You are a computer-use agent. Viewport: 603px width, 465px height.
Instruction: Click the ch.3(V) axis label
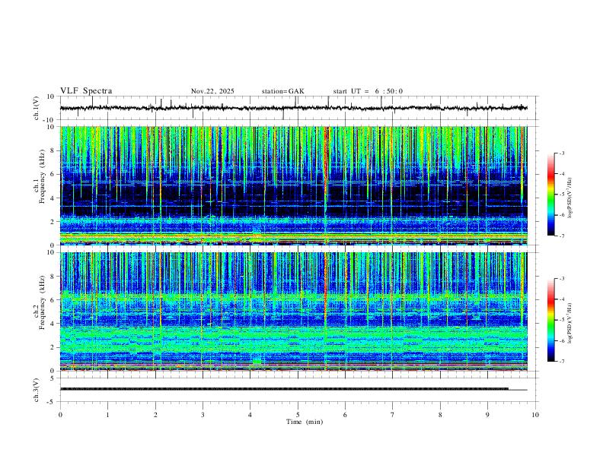coord(37,391)
